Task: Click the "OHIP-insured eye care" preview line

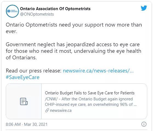Action: click(91, 104)
